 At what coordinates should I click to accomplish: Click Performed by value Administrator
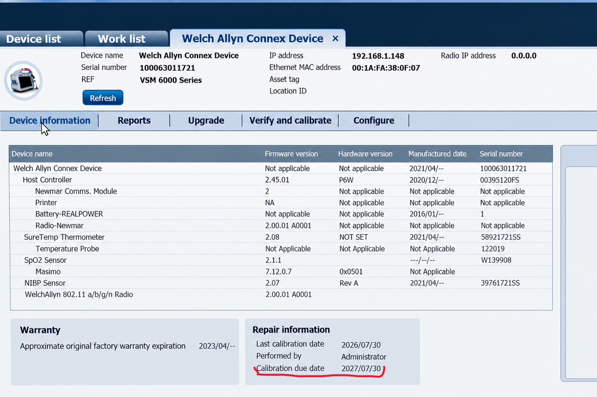(364, 356)
